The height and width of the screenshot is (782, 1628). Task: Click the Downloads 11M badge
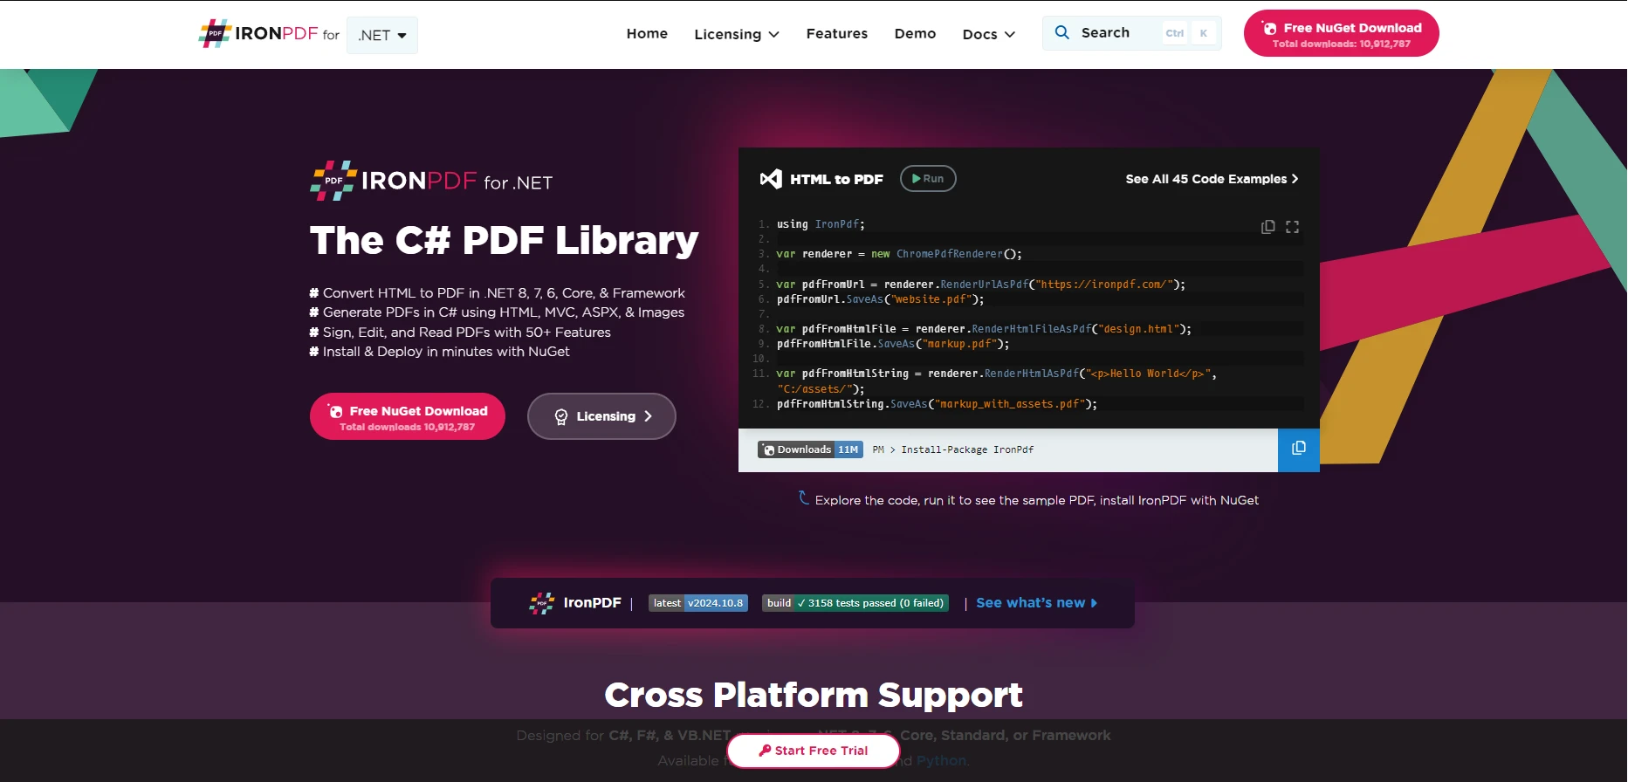[810, 449]
